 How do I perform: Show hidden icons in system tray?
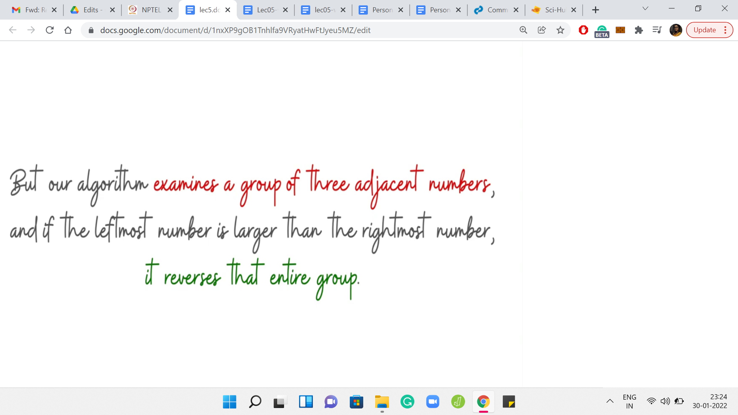(610, 401)
